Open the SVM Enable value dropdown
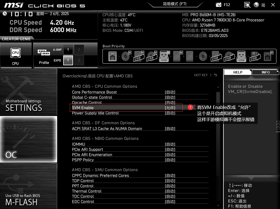 pyautogui.click(x=170, y=108)
